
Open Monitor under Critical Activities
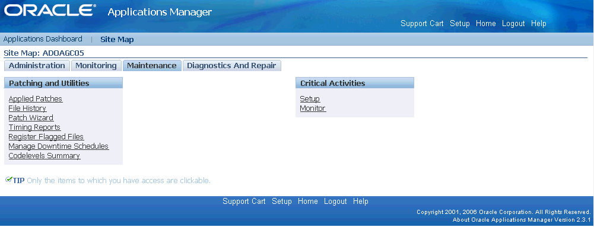pos(313,108)
